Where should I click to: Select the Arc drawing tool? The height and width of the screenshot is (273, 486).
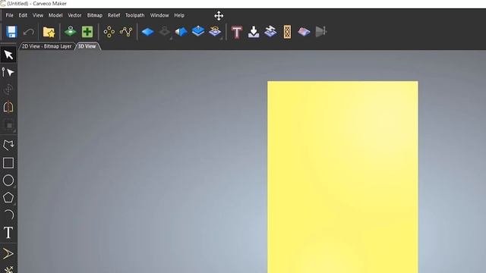[x=9, y=215]
